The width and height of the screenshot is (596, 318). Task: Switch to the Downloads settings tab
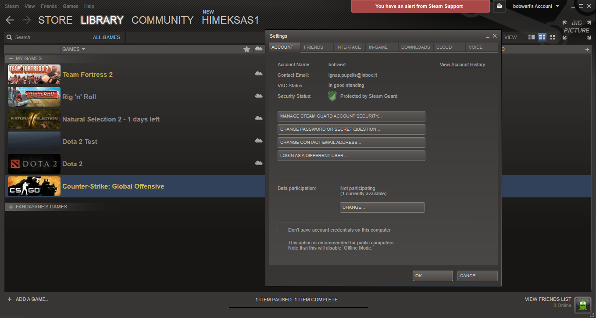(x=416, y=47)
